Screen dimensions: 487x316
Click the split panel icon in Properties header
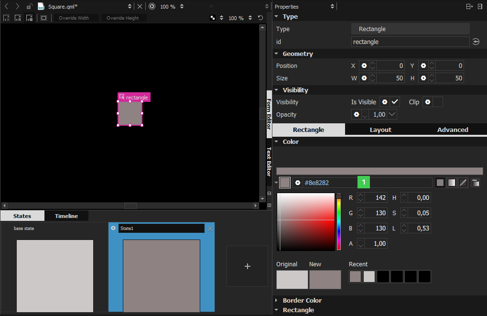coord(469,7)
